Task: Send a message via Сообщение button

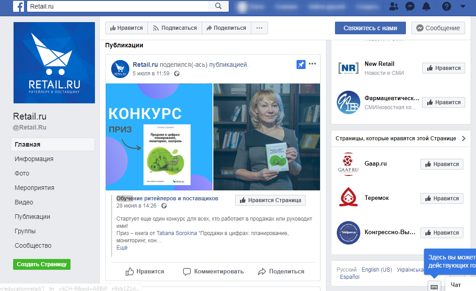Action: 438,28
